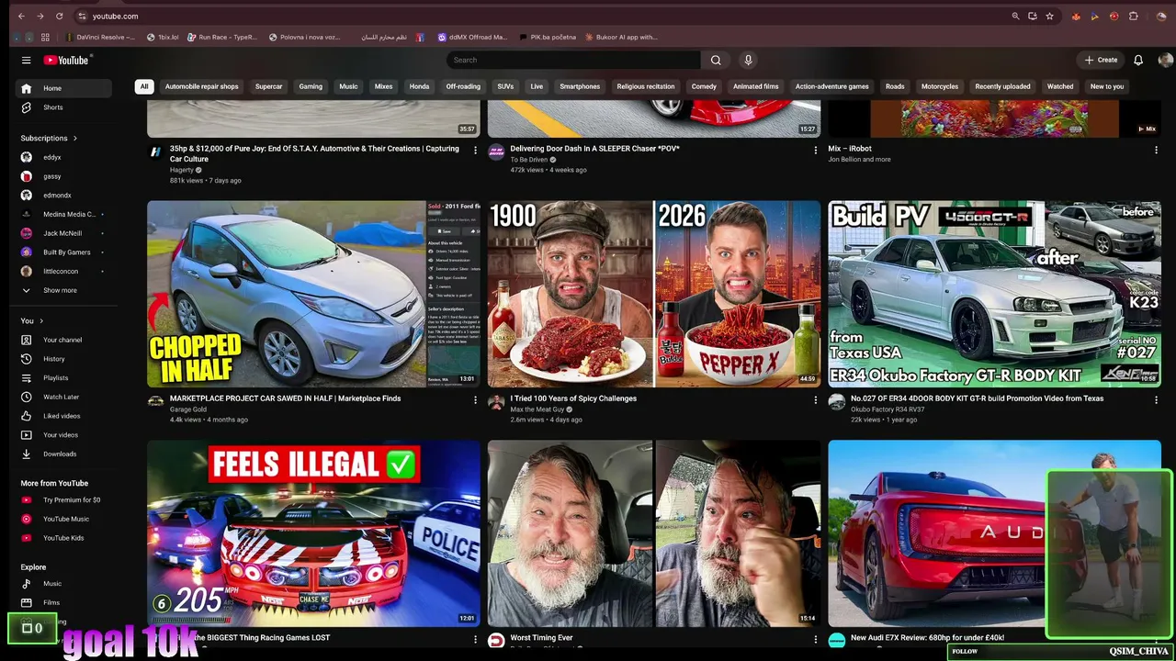Open Garage Gold channel avatar
The width and height of the screenshot is (1176, 661).
click(156, 402)
